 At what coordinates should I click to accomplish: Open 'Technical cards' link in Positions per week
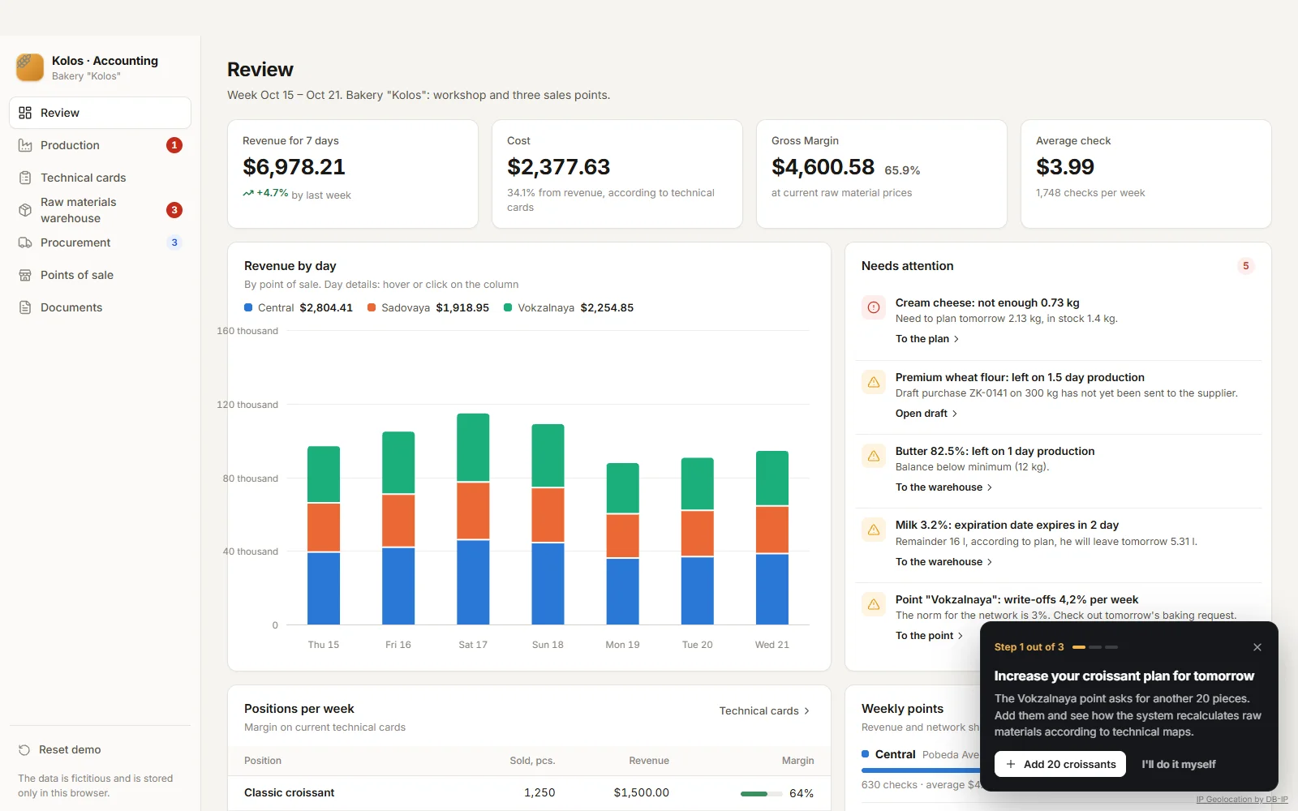tap(764, 710)
